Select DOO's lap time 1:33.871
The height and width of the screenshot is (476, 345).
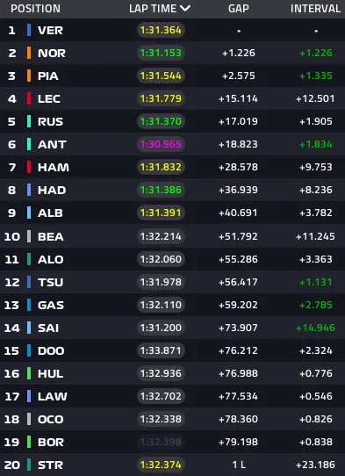click(x=161, y=350)
